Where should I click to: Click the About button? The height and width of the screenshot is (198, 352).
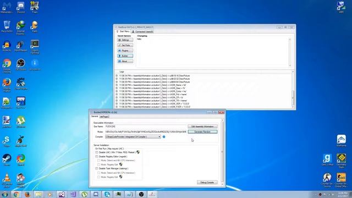click(x=125, y=61)
